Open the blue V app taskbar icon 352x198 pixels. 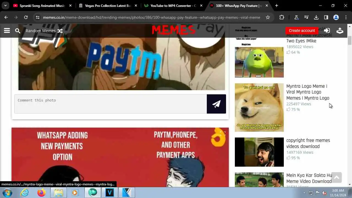(x=109, y=193)
